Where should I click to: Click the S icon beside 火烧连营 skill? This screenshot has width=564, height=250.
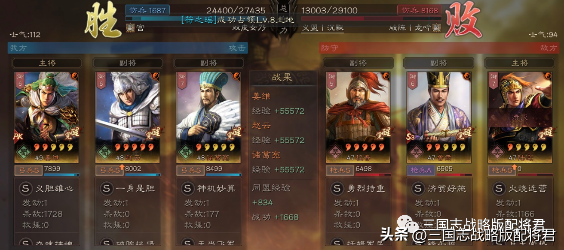(x=498, y=188)
